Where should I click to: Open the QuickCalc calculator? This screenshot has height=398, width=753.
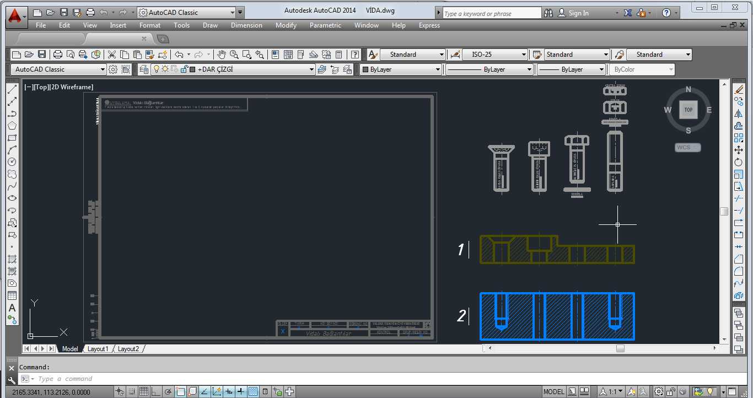coord(339,55)
